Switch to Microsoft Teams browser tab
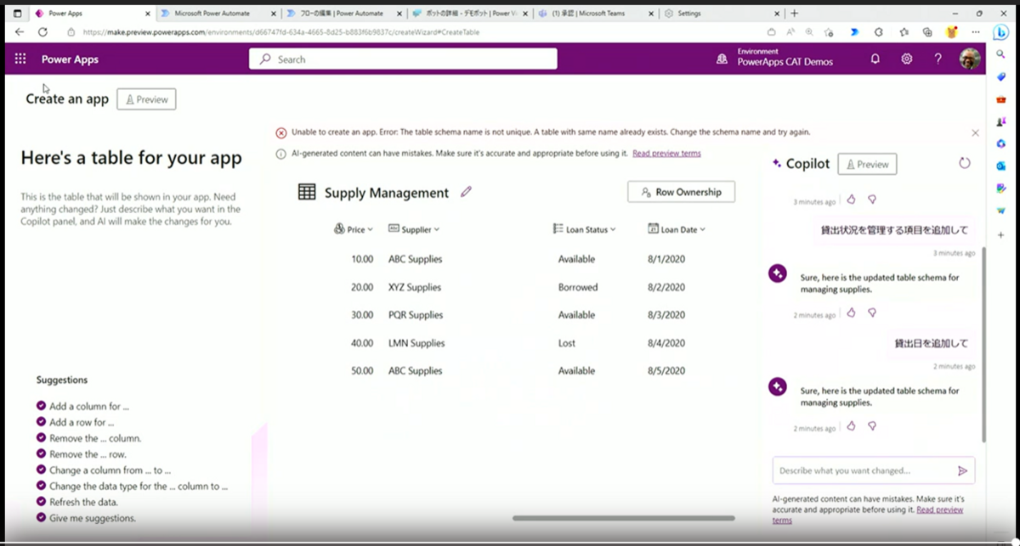Image resolution: width=1020 pixels, height=546 pixels. coord(595,14)
